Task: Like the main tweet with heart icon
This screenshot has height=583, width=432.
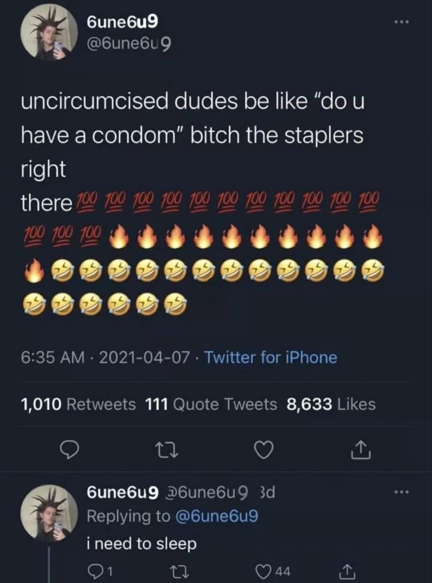Action: pos(264,450)
